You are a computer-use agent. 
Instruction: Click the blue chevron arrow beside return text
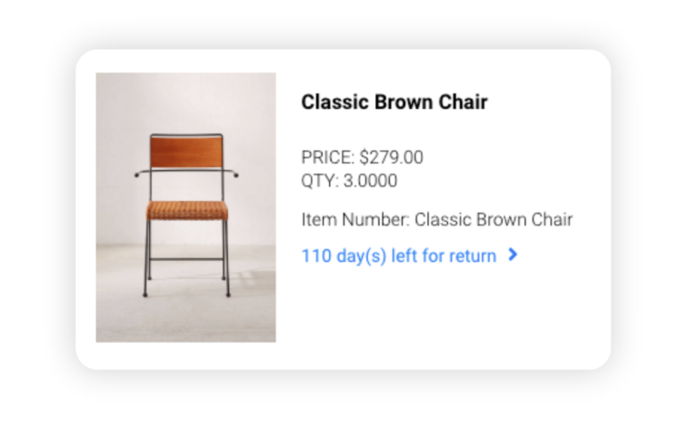pyautogui.click(x=513, y=254)
